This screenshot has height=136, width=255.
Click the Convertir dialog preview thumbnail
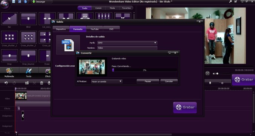[x=92, y=67]
